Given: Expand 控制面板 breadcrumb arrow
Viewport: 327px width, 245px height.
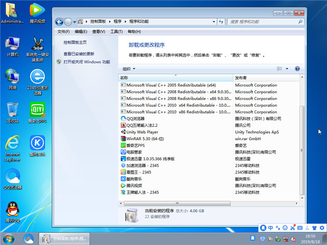Looking at the screenshot, I should pyautogui.click(x=110, y=21).
